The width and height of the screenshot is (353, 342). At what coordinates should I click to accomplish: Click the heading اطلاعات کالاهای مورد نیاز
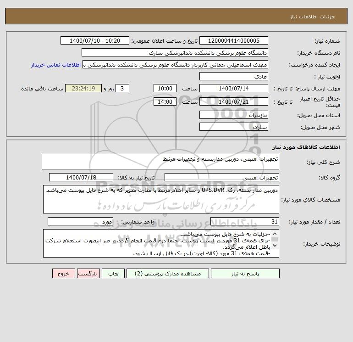point(306,147)
